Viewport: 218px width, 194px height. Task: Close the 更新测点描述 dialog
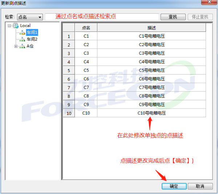pyautogui.click(x=209, y=2)
